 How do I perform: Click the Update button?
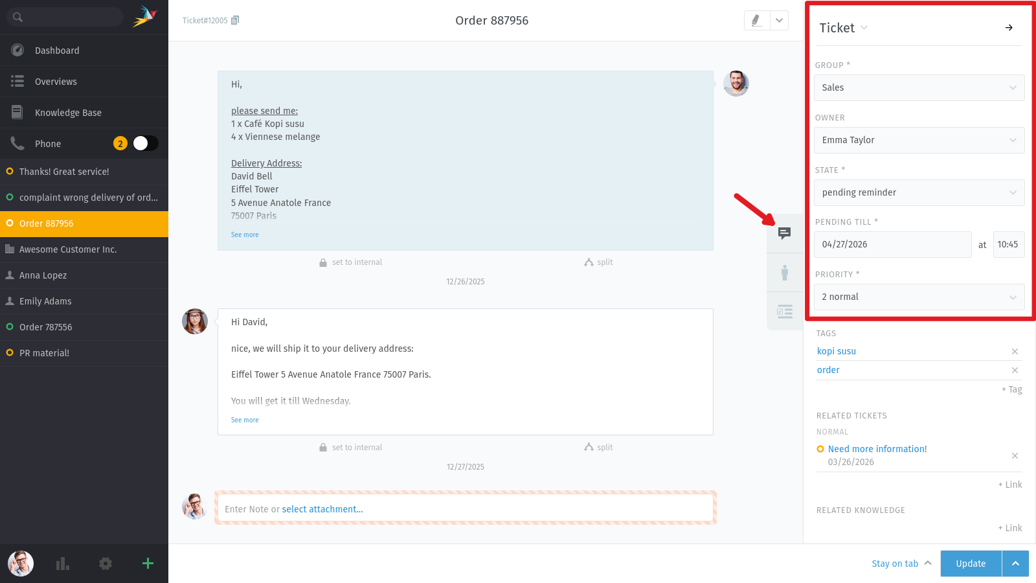971,564
